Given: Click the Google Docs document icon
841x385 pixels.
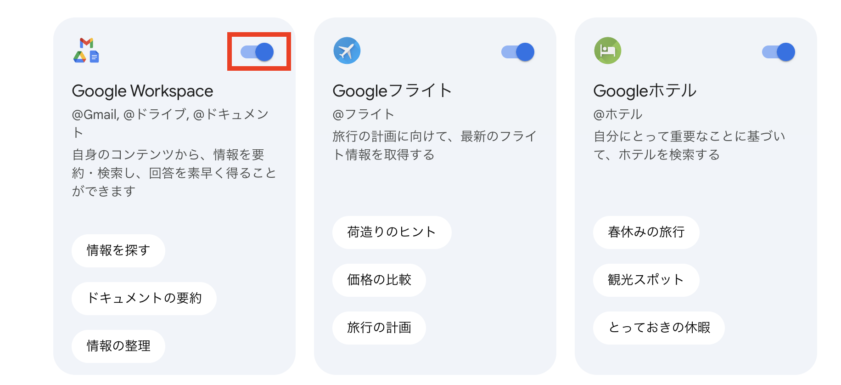Looking at the screenshot, I should (x=94, y=57).
